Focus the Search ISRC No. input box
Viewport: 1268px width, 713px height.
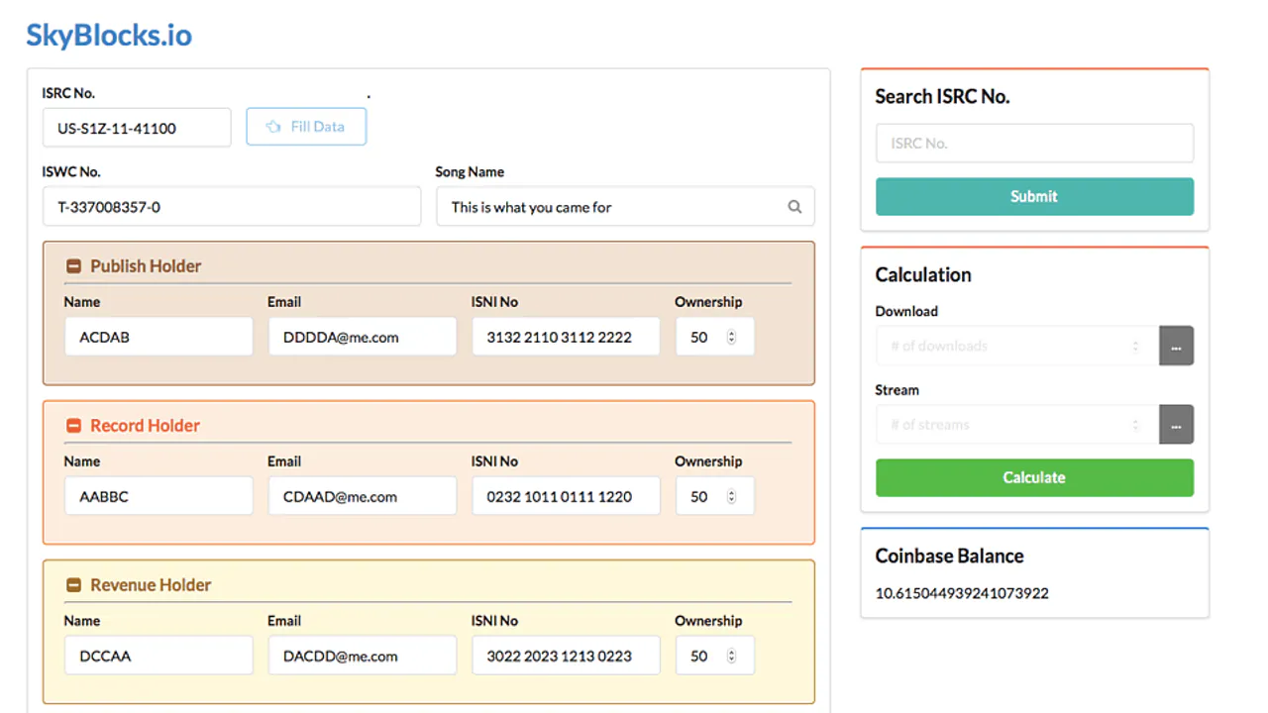coord(1034,144)
